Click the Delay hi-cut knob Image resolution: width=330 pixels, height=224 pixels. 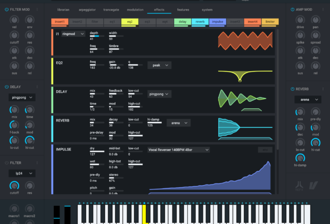click(30, 140)
